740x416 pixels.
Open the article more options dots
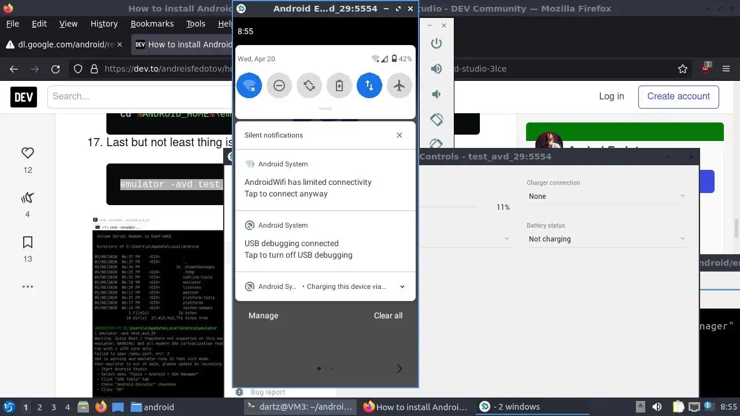(x=28, y=287)
